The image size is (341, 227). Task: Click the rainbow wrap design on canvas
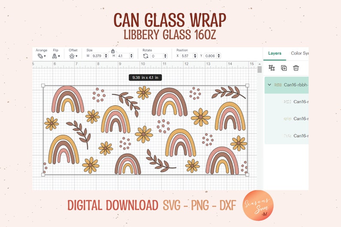[145, 130]
